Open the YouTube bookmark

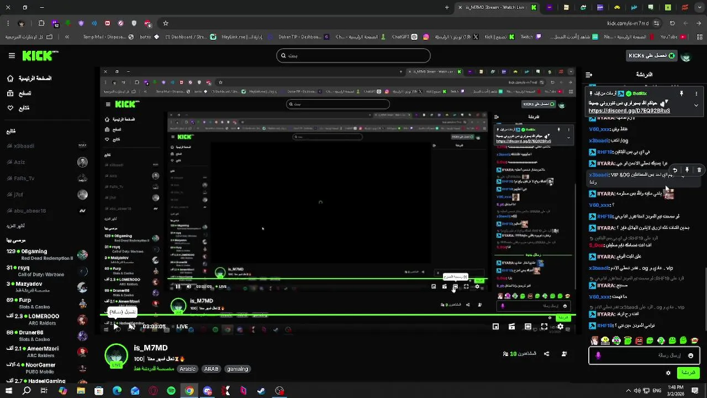tap(672, 37)
